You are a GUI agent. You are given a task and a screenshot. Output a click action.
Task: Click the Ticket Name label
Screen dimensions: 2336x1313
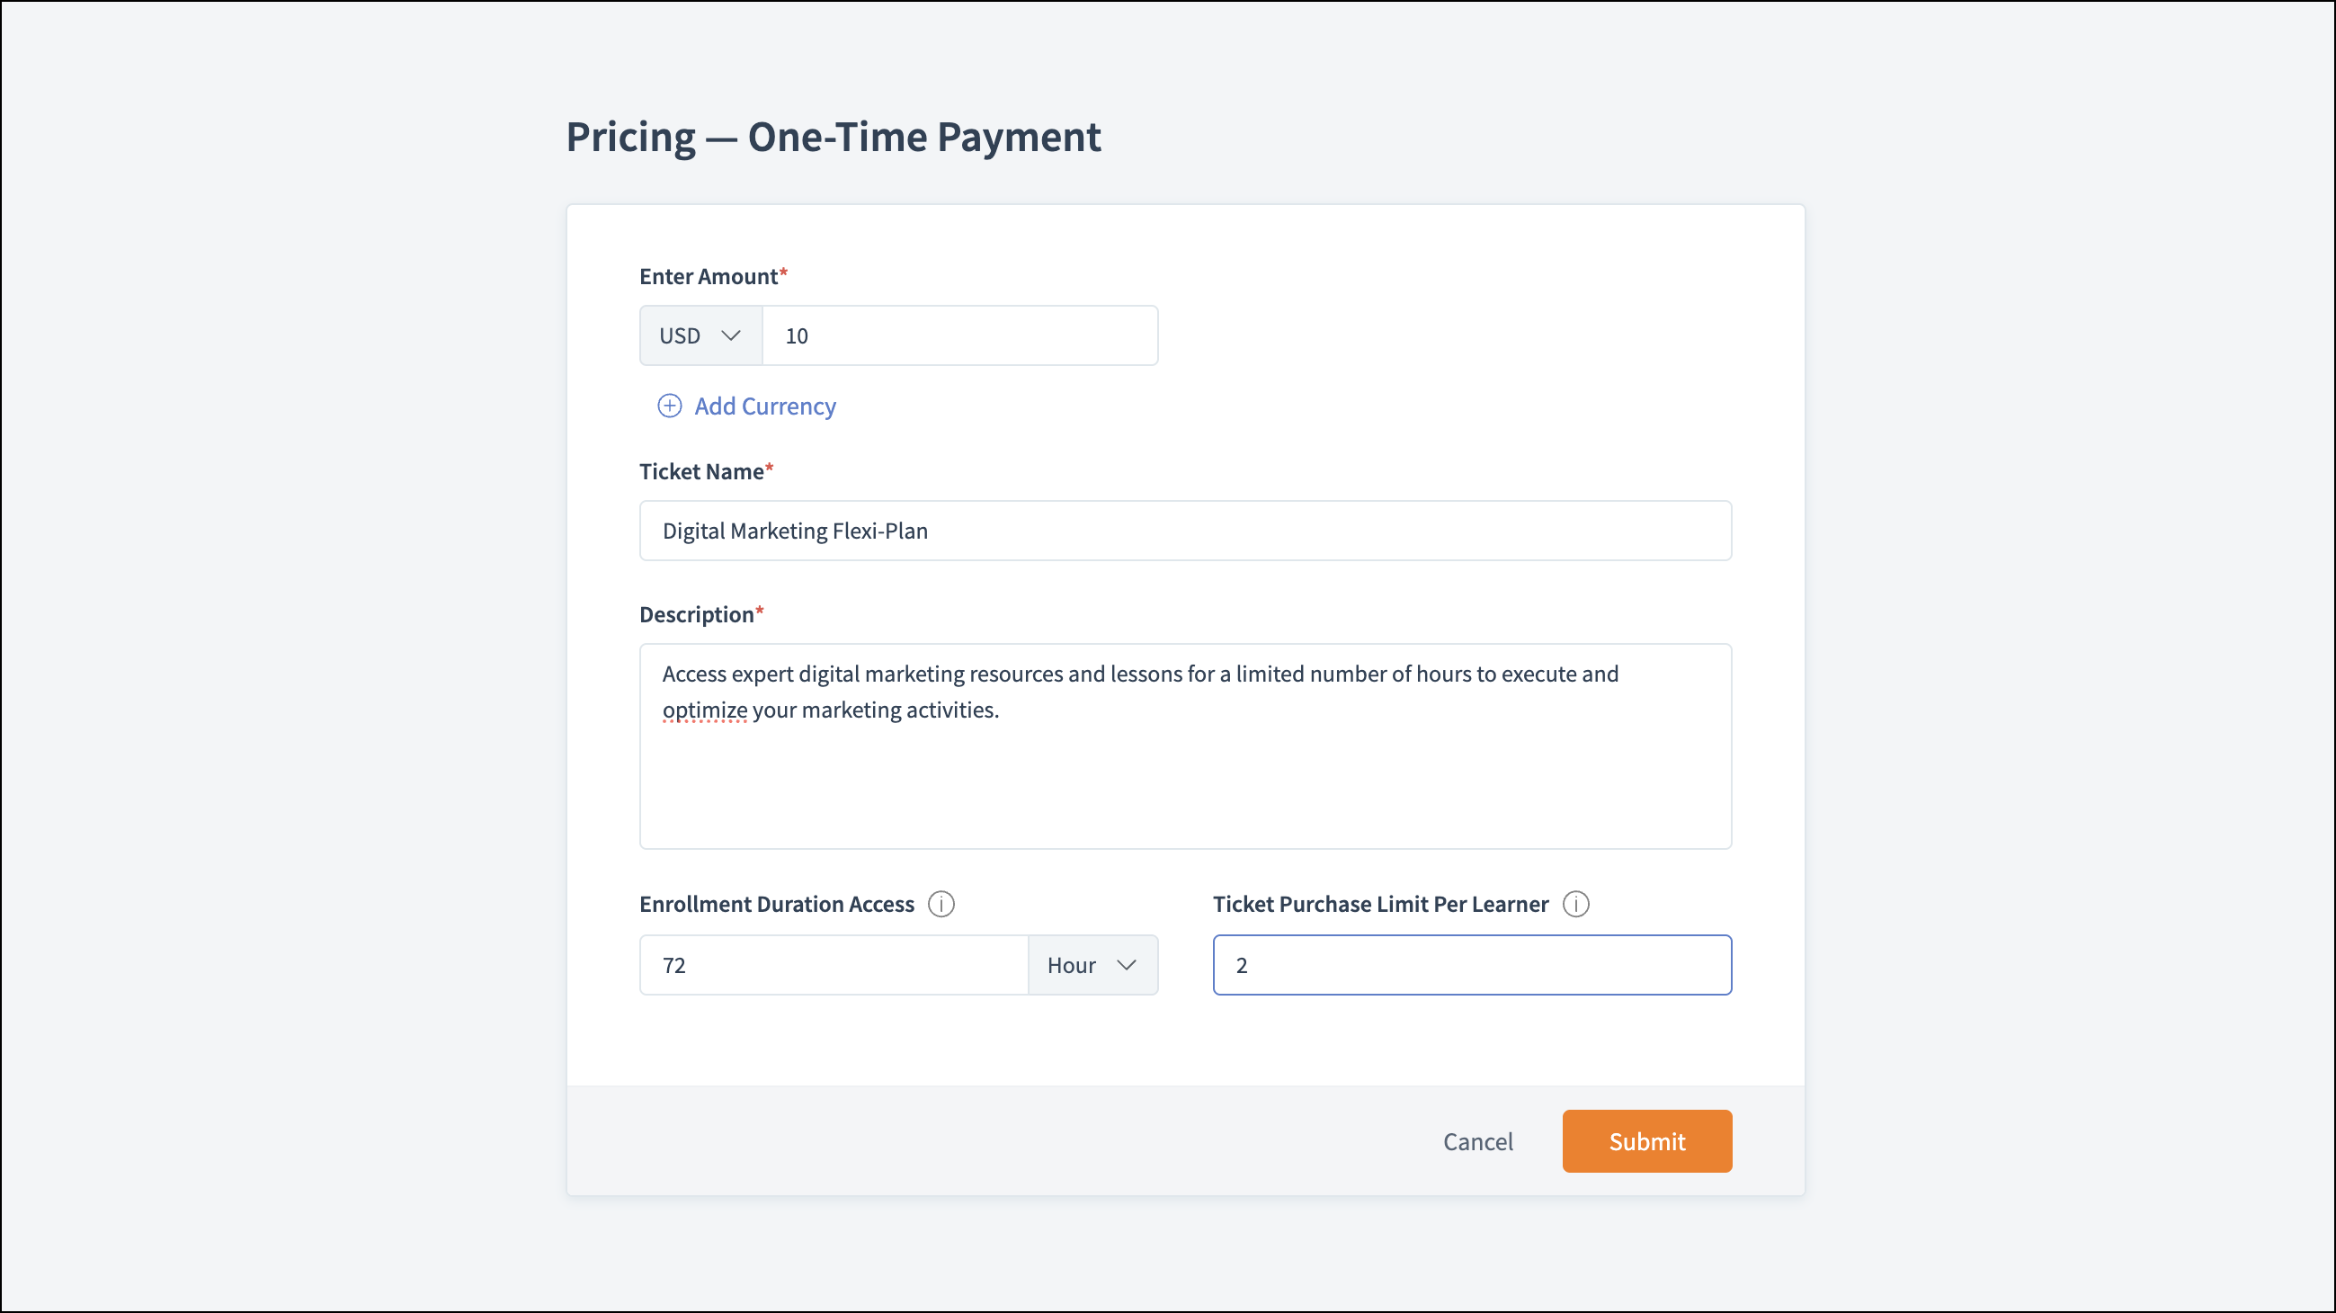pyautogui.click(x=701, y=471)
